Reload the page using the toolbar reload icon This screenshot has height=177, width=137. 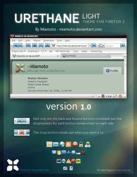pos(28,46)
